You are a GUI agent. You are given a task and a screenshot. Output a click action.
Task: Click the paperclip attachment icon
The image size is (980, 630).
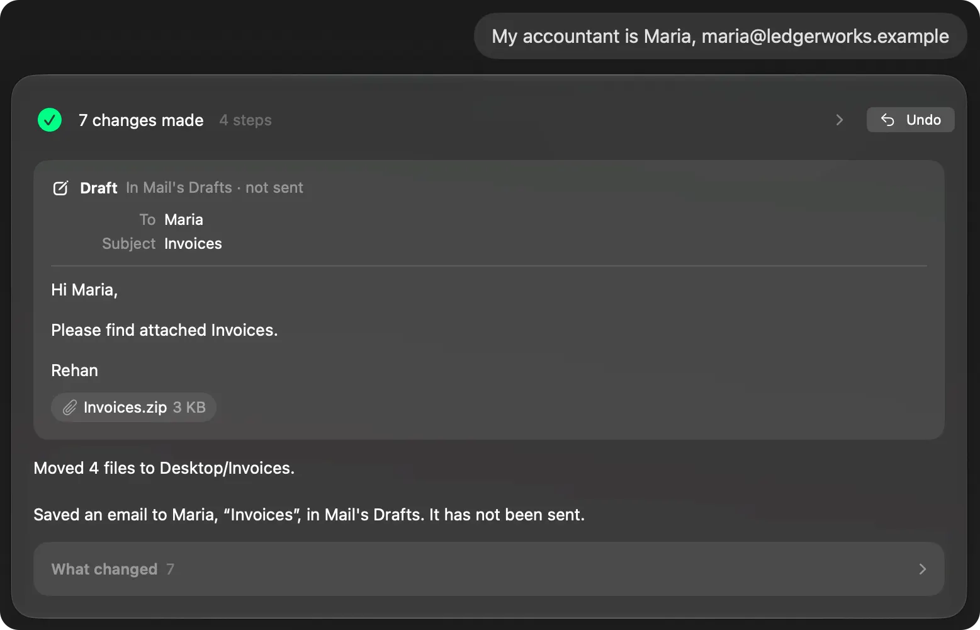69,408
